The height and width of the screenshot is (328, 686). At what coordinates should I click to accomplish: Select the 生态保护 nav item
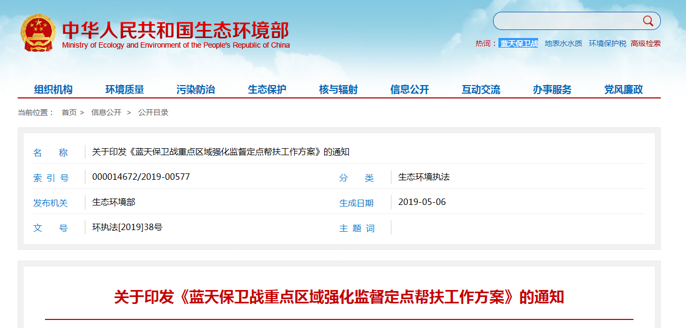pos(267,89)
